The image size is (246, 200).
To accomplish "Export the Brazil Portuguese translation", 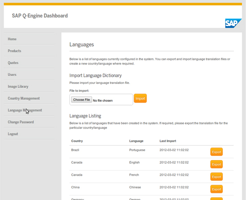I will click(216, 152).
